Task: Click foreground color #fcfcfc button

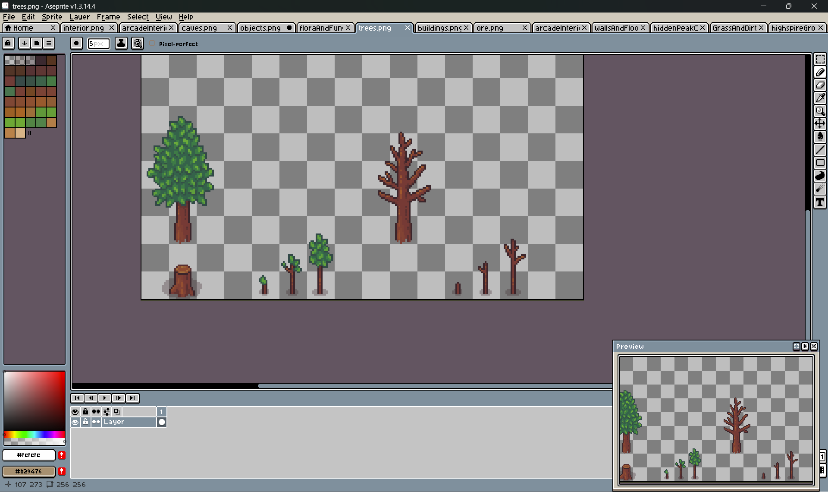Action: (x=28, y=455)
